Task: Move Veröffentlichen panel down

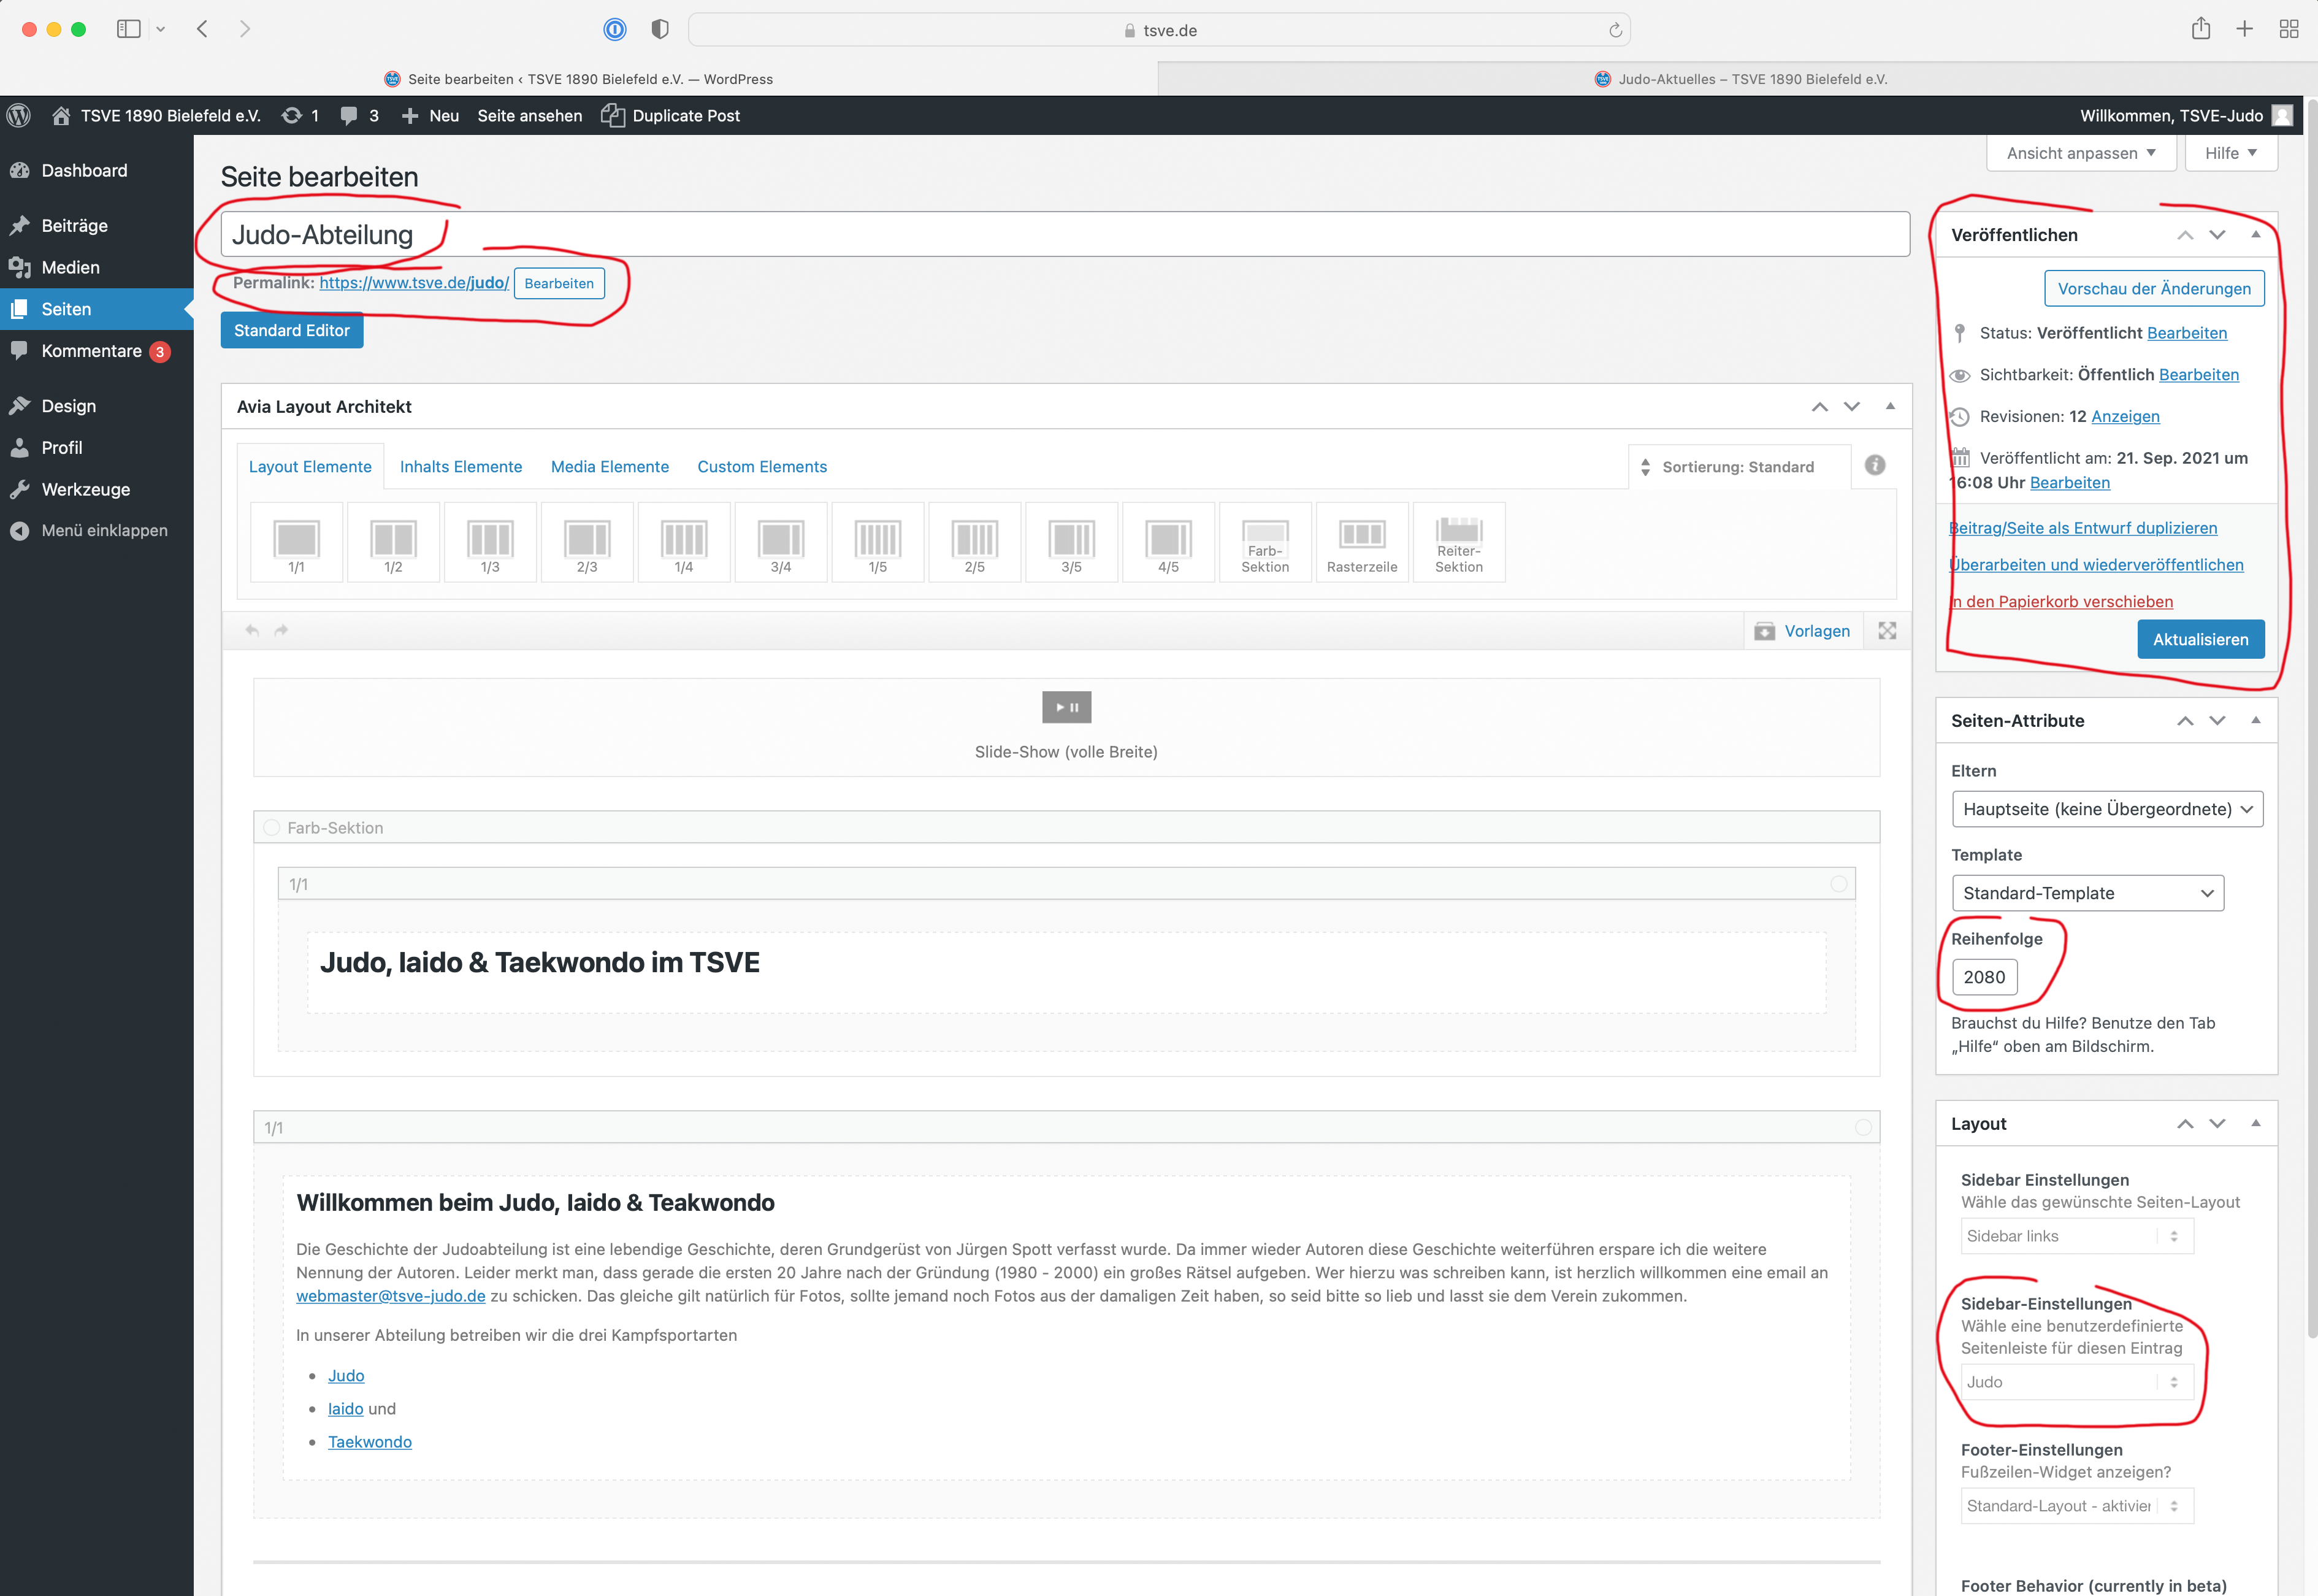Action: pos(2217,235)
